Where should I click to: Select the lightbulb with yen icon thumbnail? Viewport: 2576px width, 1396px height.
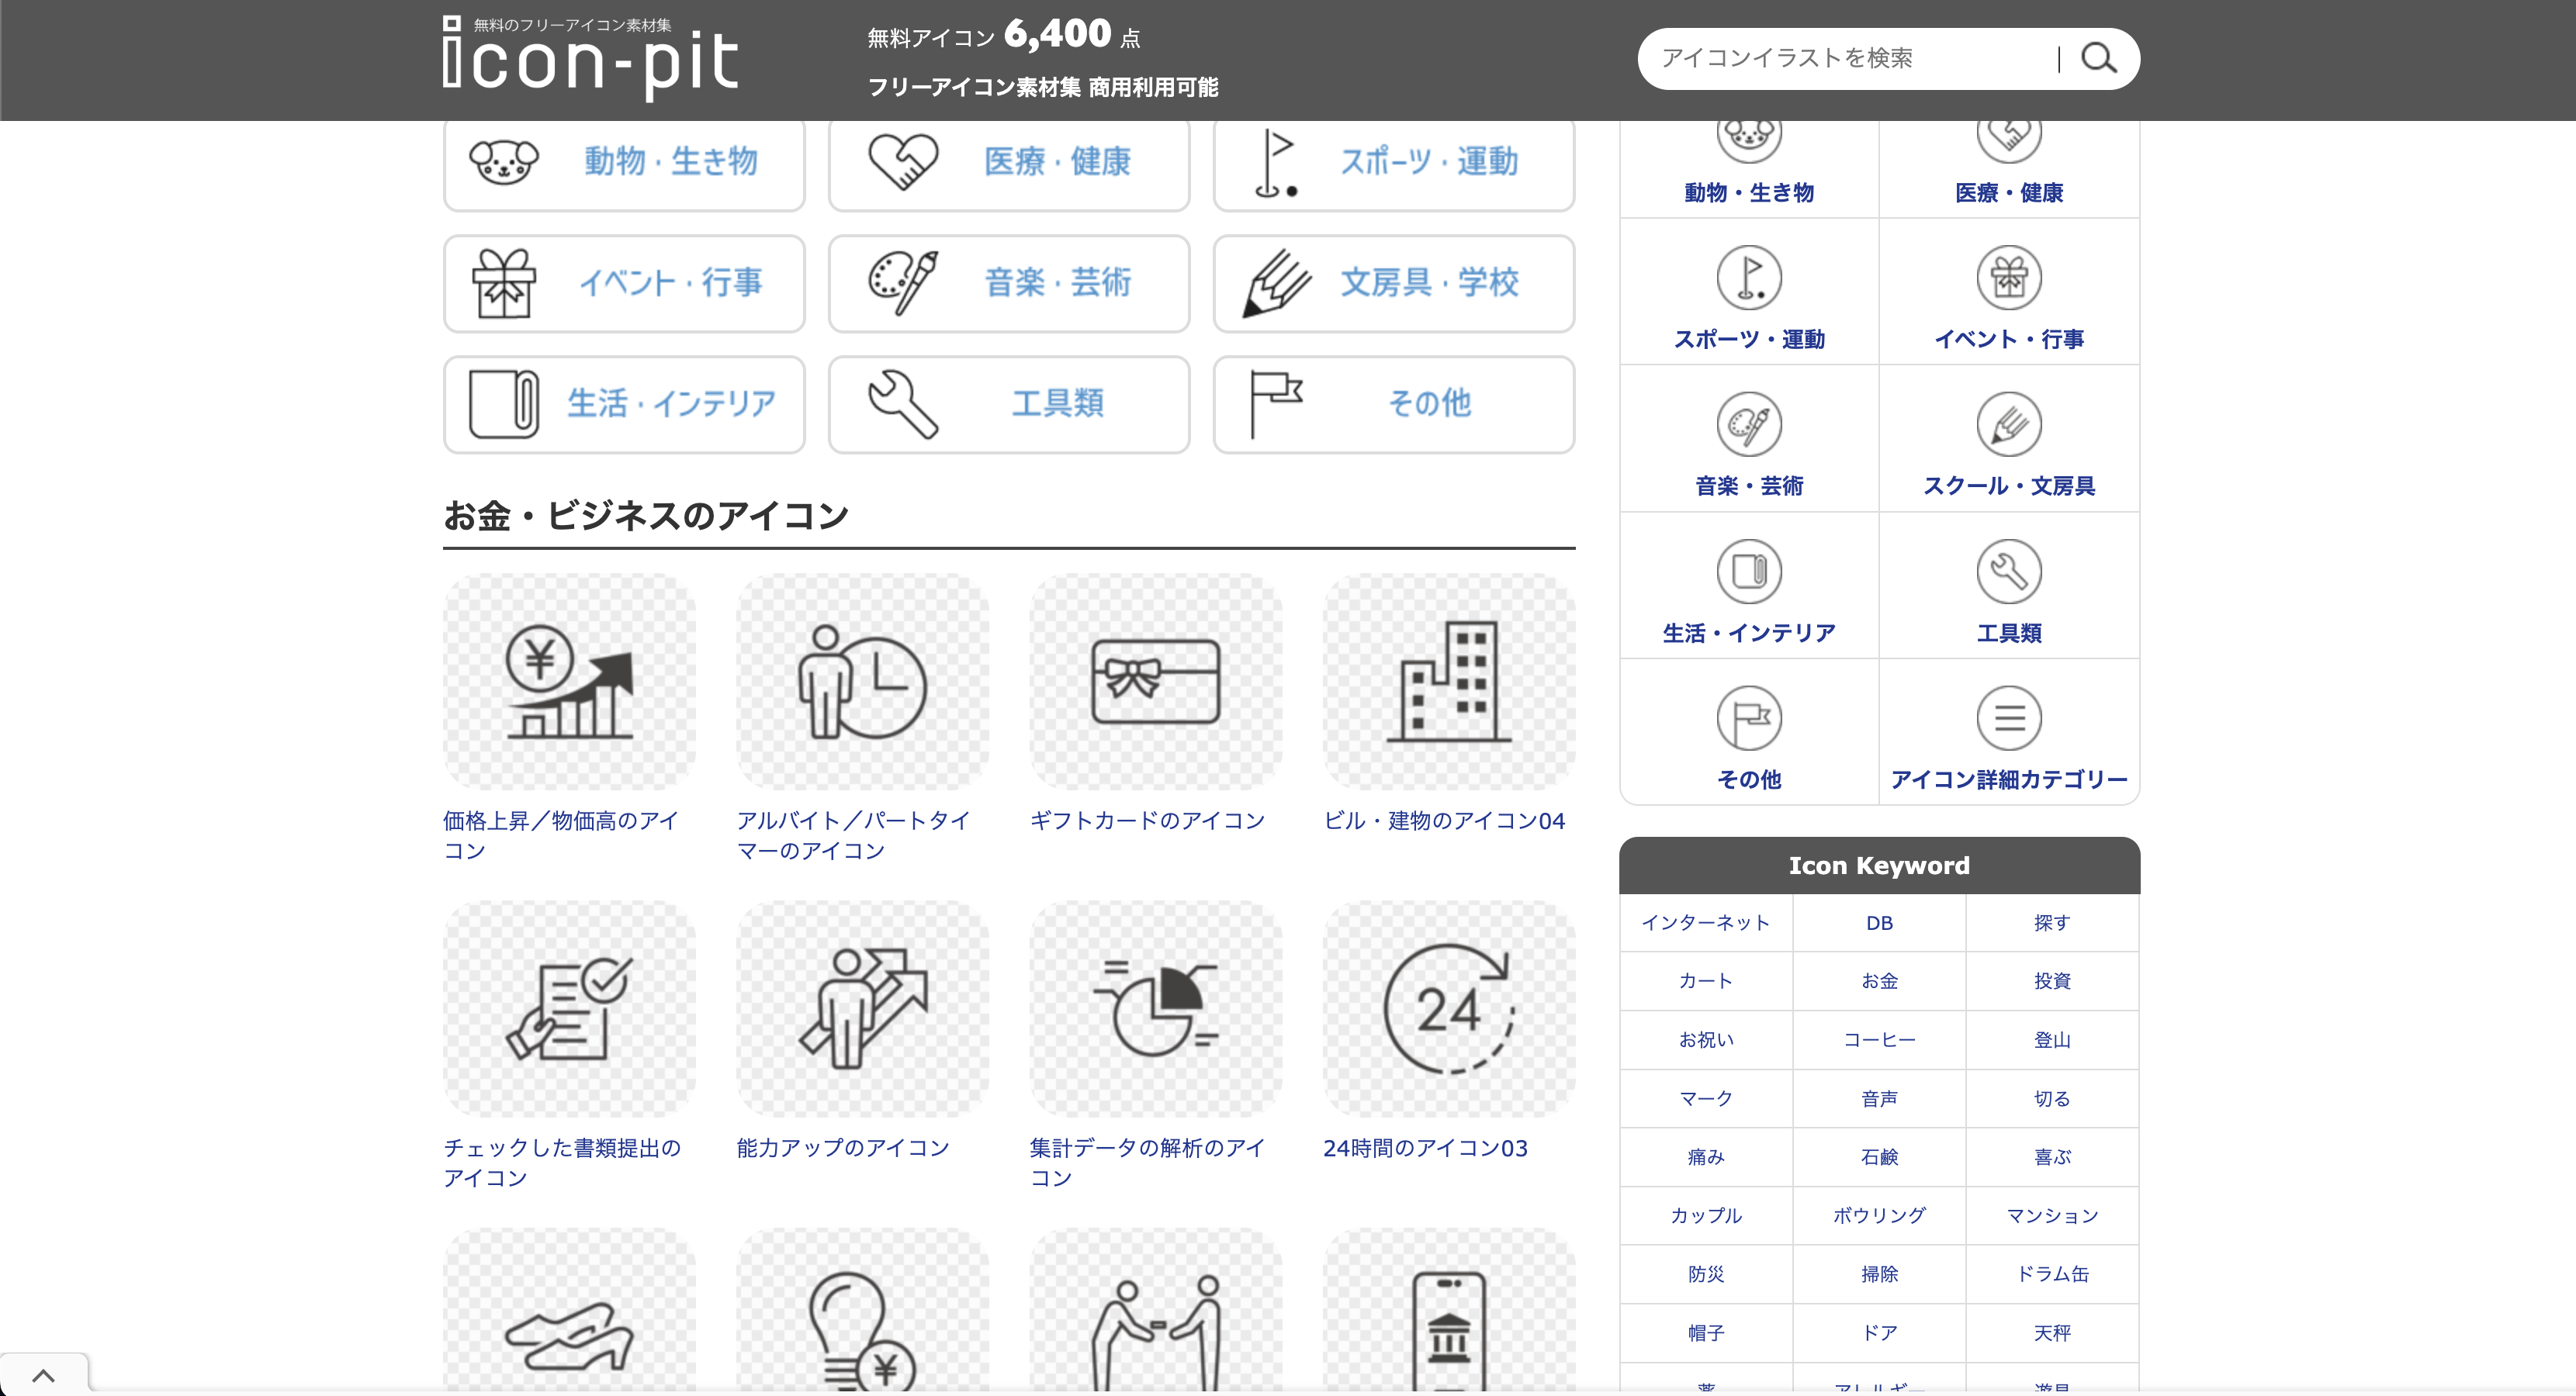click(x=862, y=1311)
